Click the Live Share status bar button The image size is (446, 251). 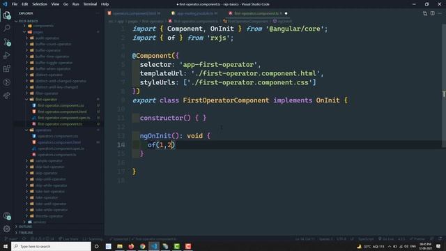(x=68, y=239)
